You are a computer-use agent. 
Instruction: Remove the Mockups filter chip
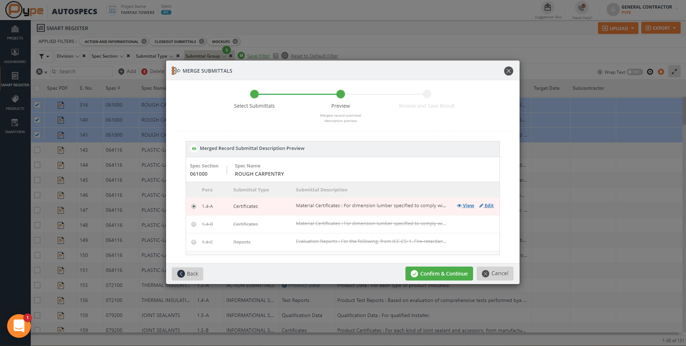[x=235, y=42]
